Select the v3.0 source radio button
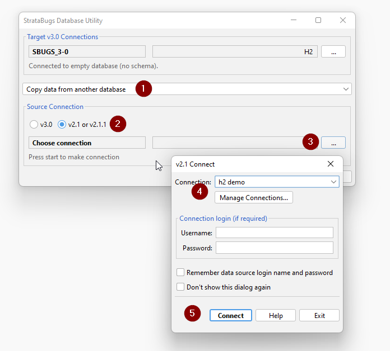The width and height of the screenshot is (390, 351). (x=34, y=124)
